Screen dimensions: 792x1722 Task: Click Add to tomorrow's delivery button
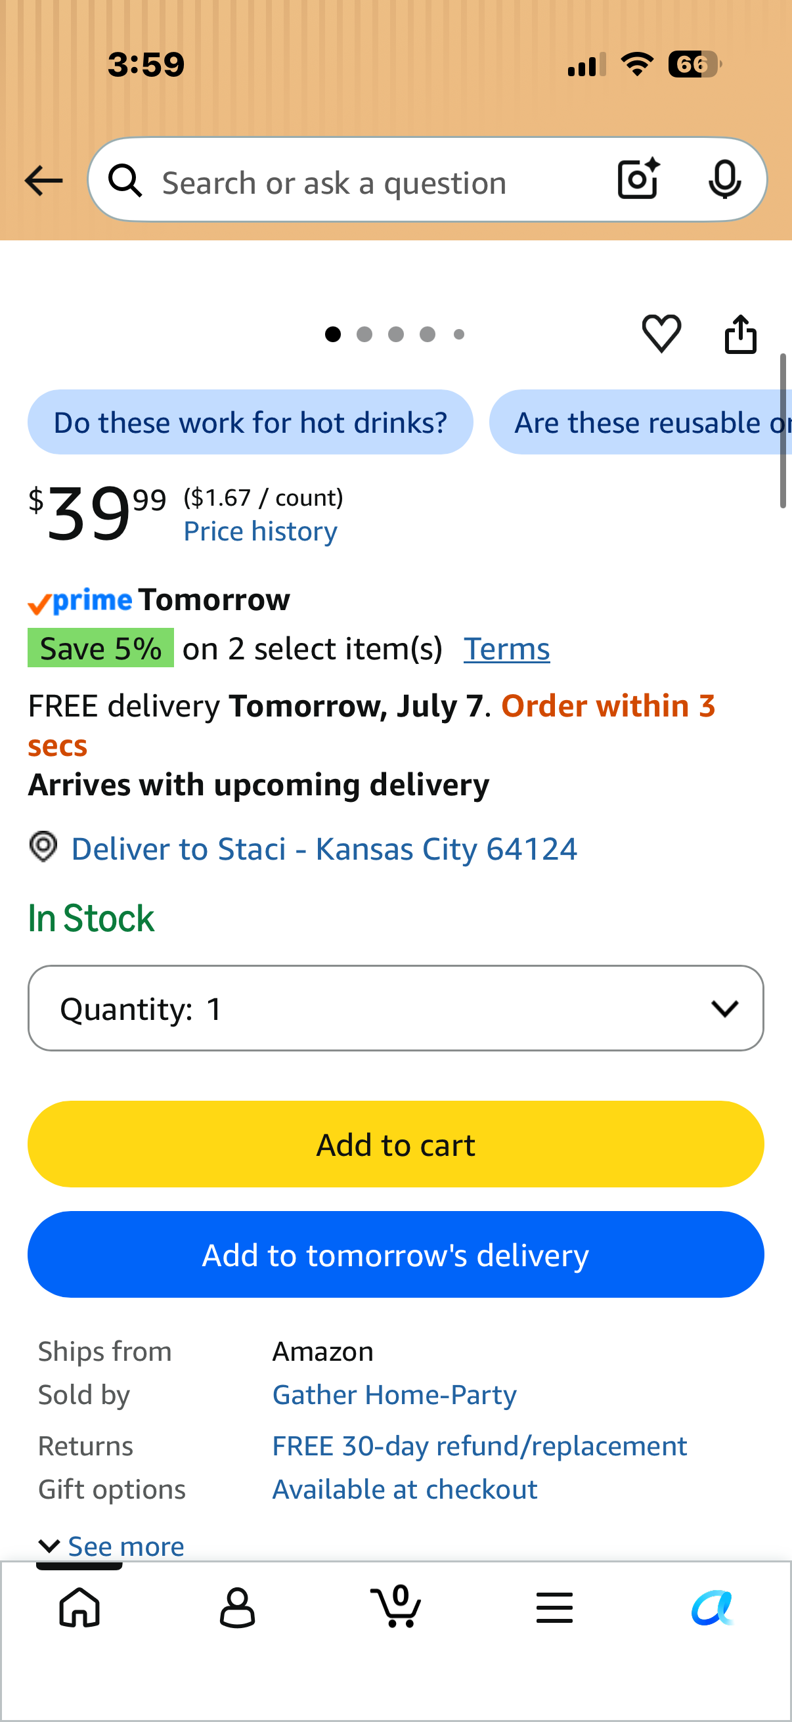pyautogui.click(x=395, y=1254)
